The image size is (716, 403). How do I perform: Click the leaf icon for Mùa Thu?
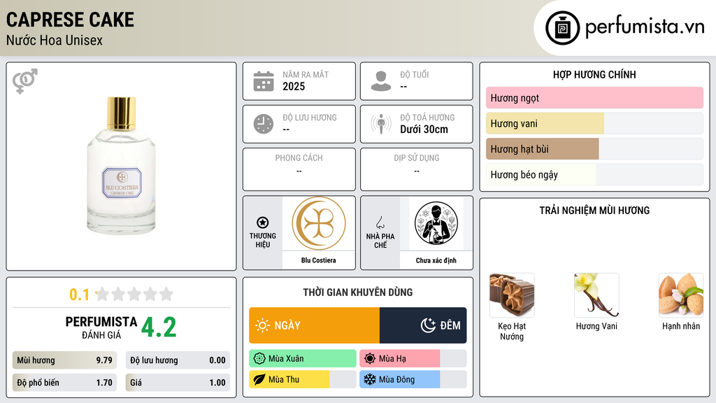coord(259,379)
